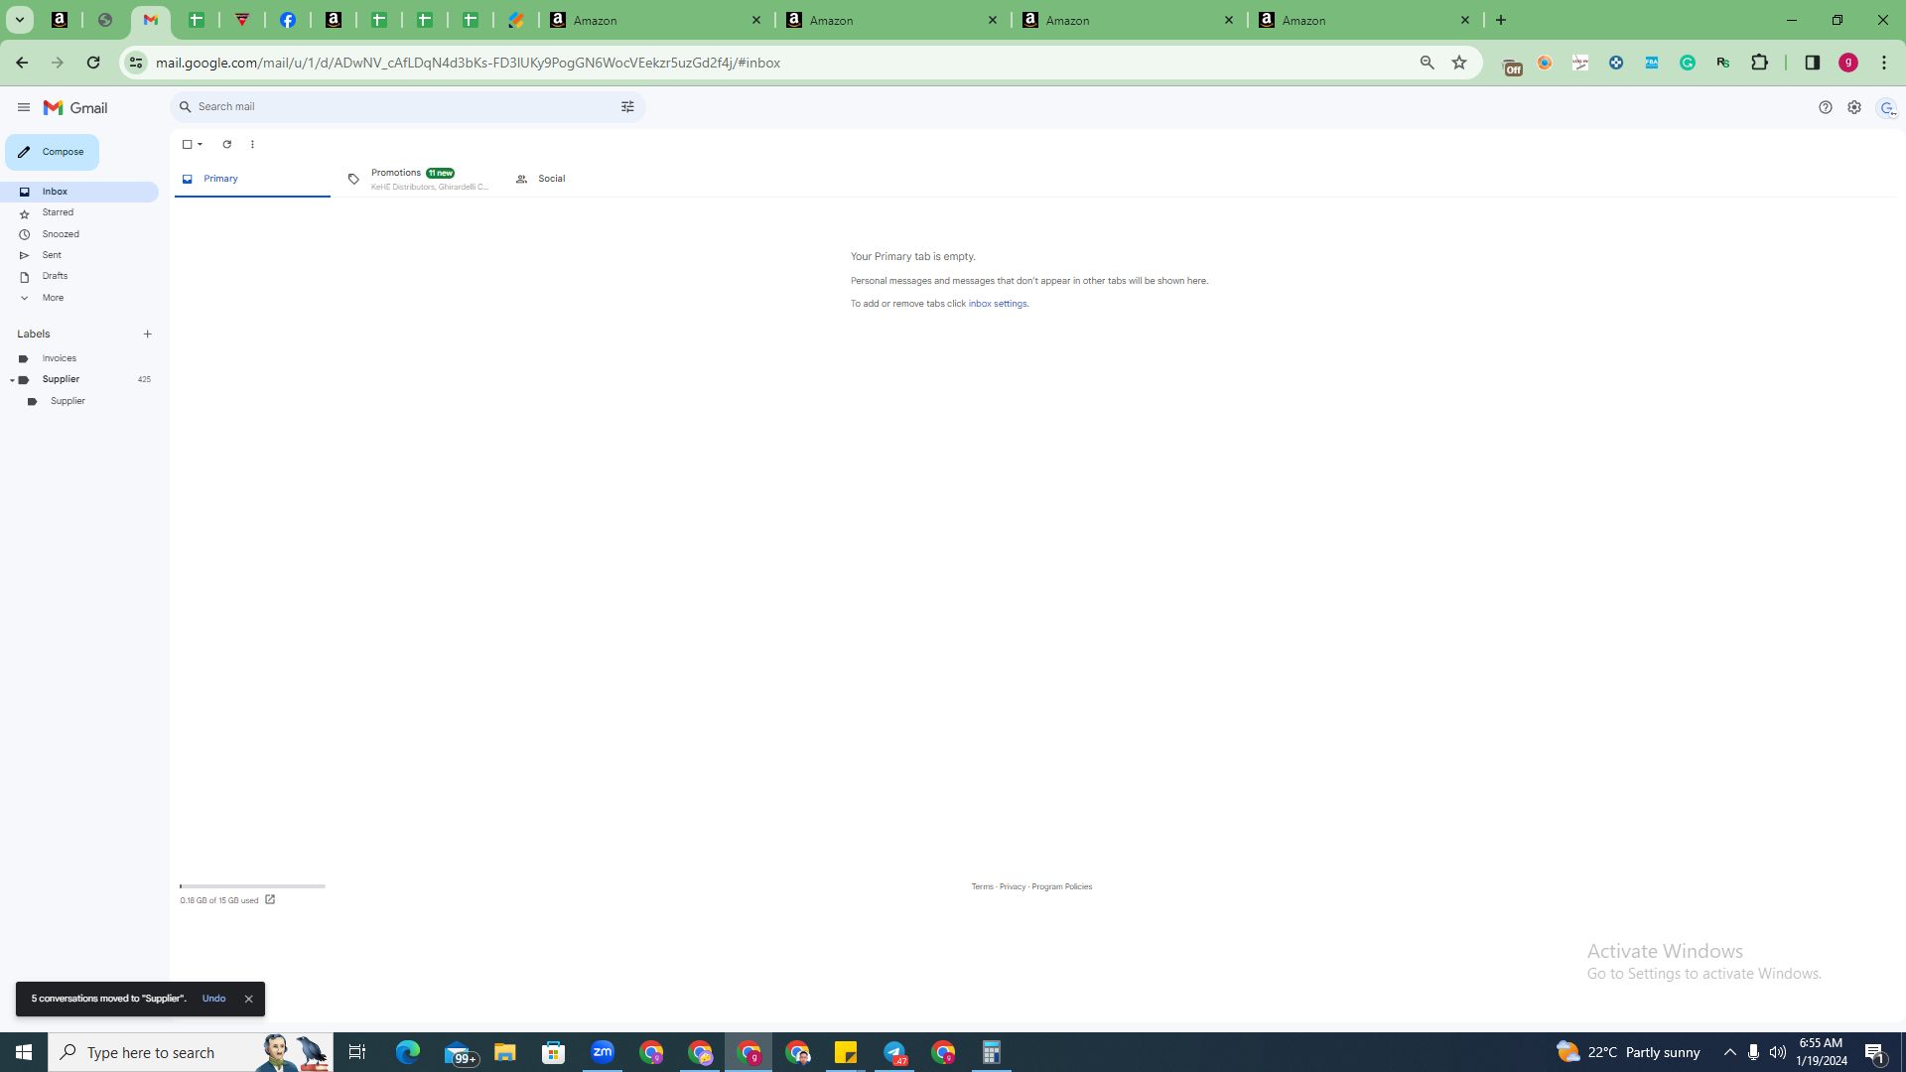Click the taskbar search box
Image resolution: width=1906 pixels, height=1072 pixels.
click(191, 1052)
